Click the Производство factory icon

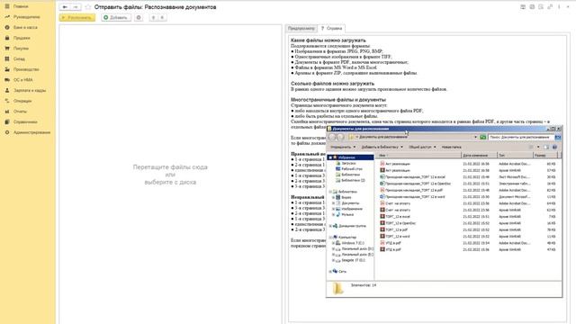7,69
